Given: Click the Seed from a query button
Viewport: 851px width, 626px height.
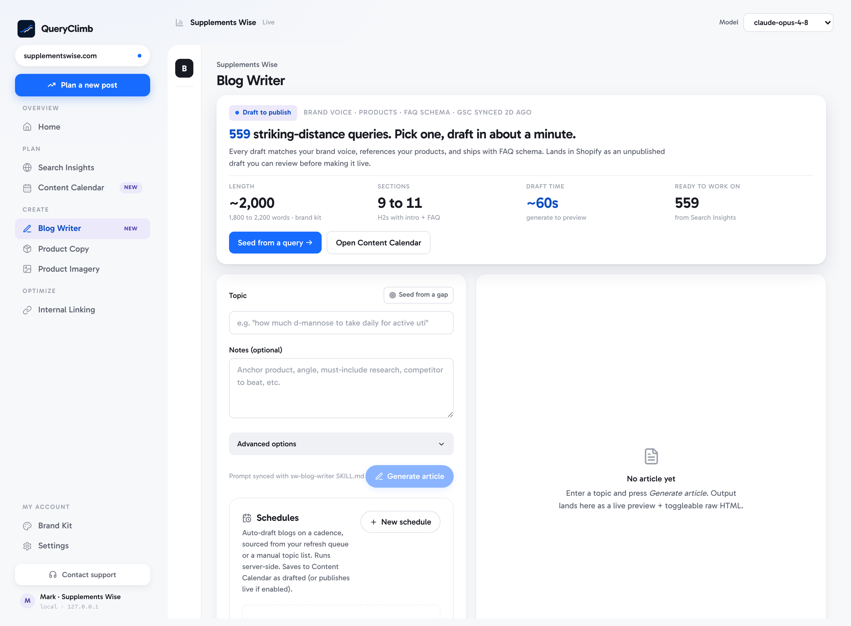Looking at the screenshot, I should pyautogui.click(x=275, y=243).
